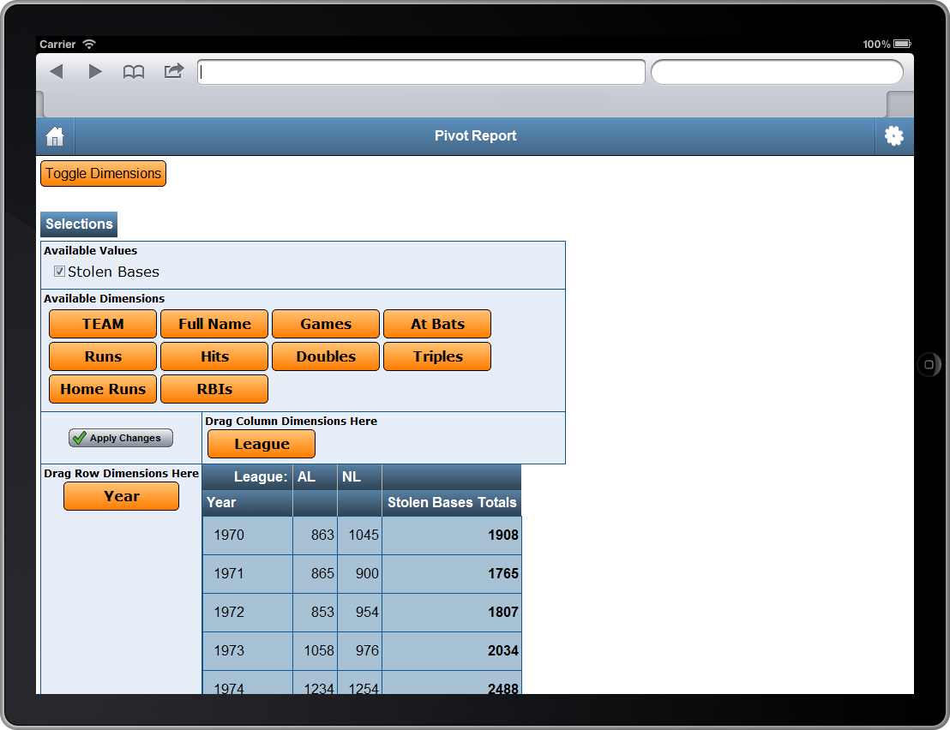Open settings gear in Pivot Report header
This screenshot has width=950, height=730.
click(894, 136)
